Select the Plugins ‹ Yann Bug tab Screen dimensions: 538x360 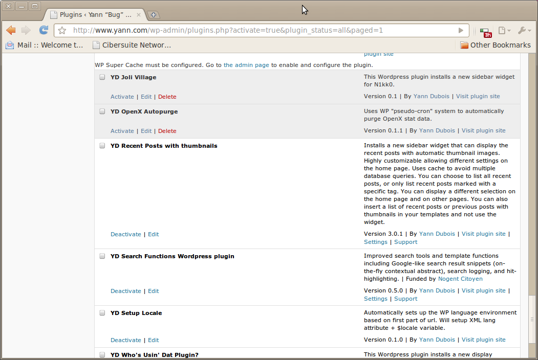click(95, 15)
